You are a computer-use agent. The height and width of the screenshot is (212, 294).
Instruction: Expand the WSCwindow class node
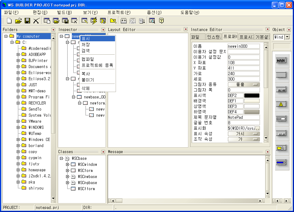coord(68,165)
